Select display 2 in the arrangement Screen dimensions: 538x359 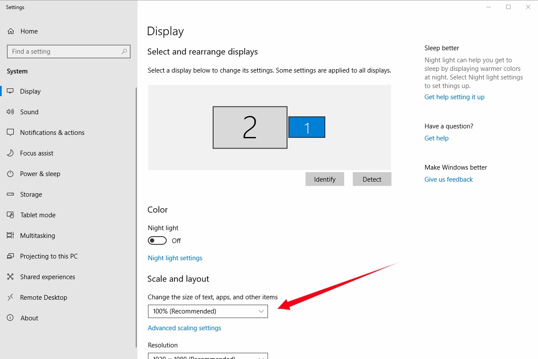250,128
